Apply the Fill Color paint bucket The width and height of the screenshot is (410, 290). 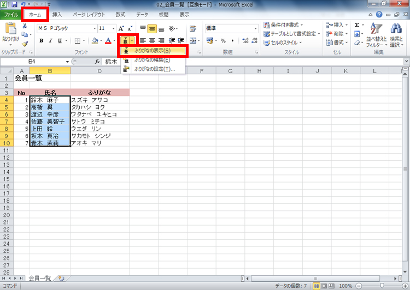coord(95,41)
